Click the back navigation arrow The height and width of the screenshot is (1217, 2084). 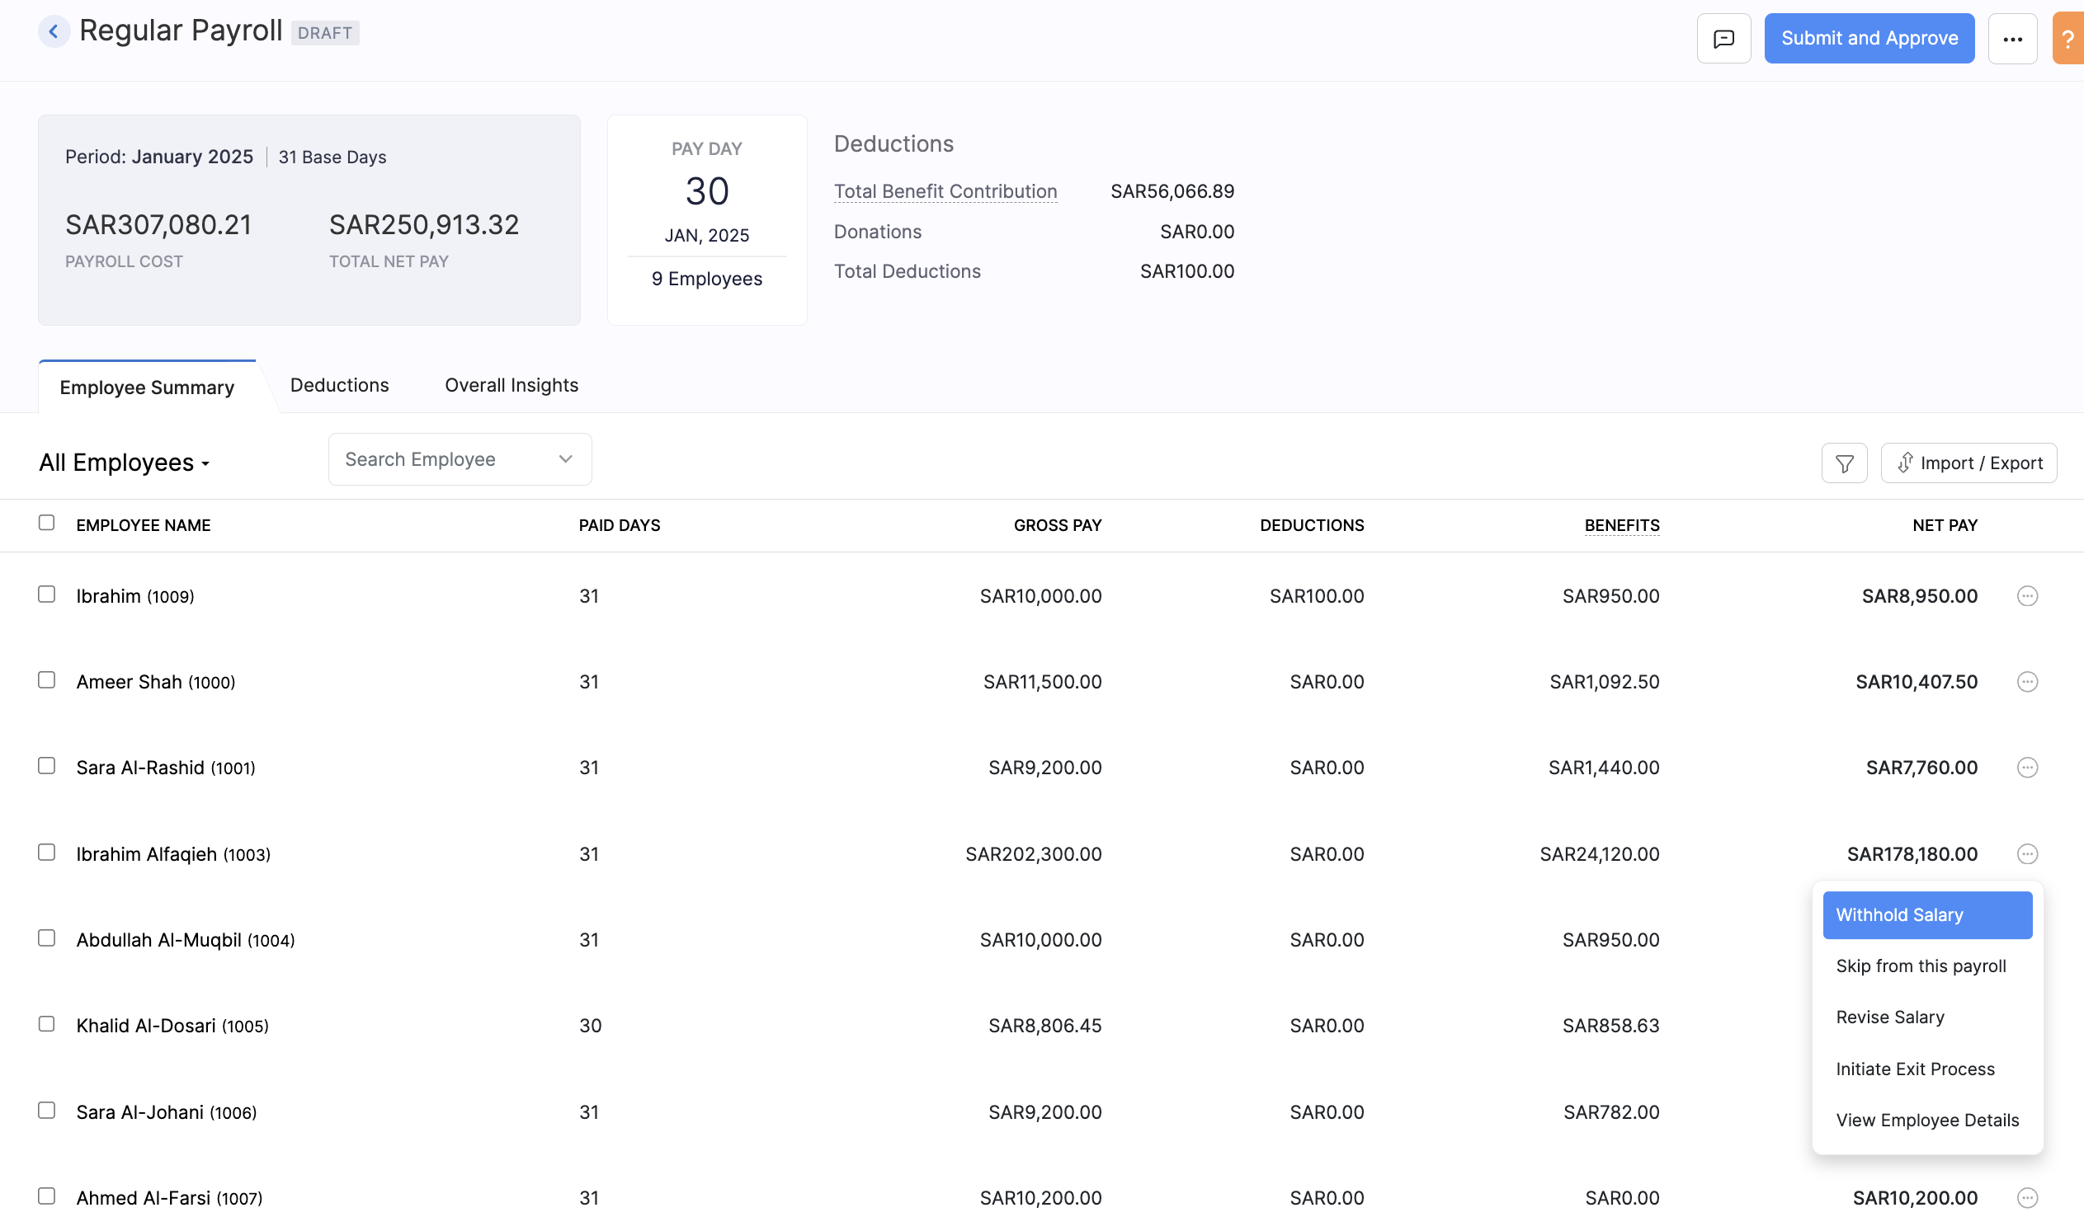coord(54,31)
